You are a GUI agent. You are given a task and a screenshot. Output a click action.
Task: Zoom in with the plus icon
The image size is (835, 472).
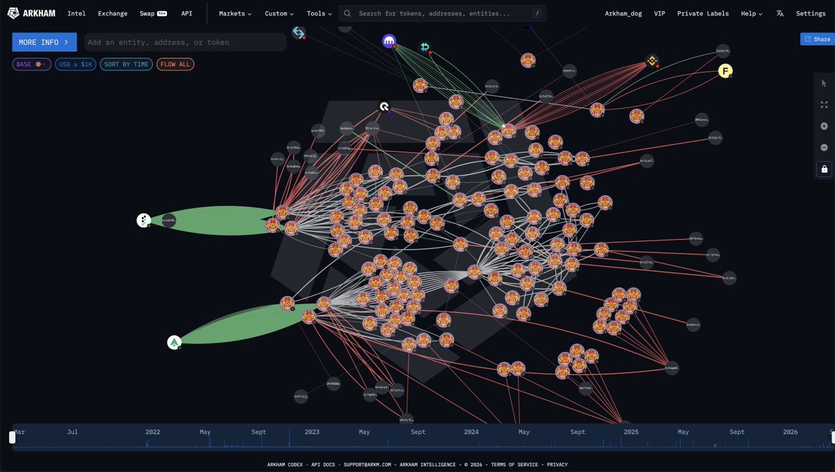[825, 127]
